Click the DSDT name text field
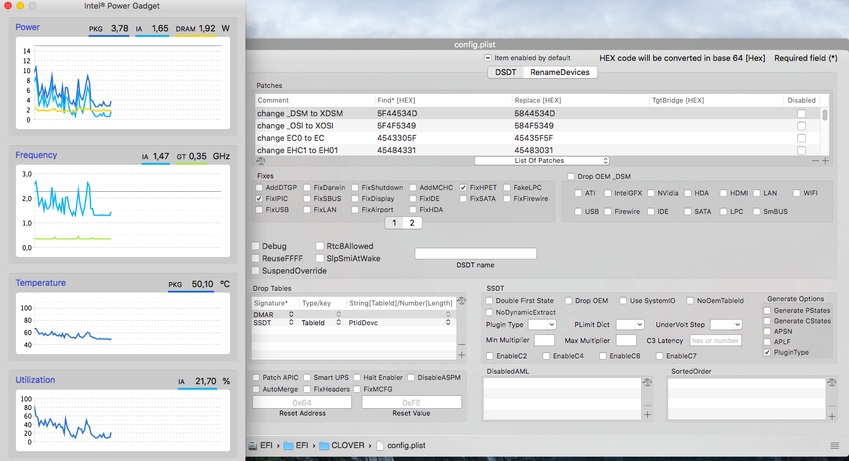This screenshot has height=461, width=849. click(476, 253)
